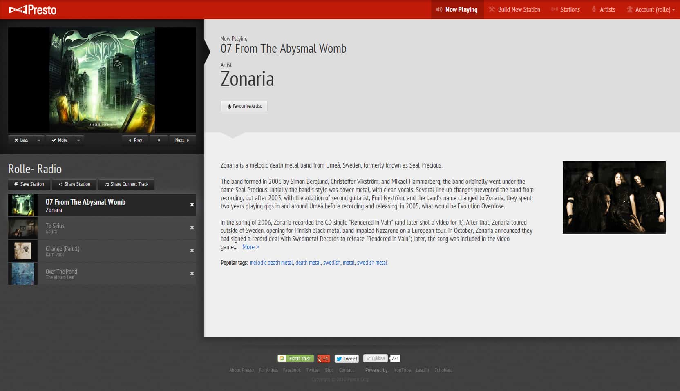680x391 pixels.
Task: Click the Zonaria artist heading
Action: point(247,79)
